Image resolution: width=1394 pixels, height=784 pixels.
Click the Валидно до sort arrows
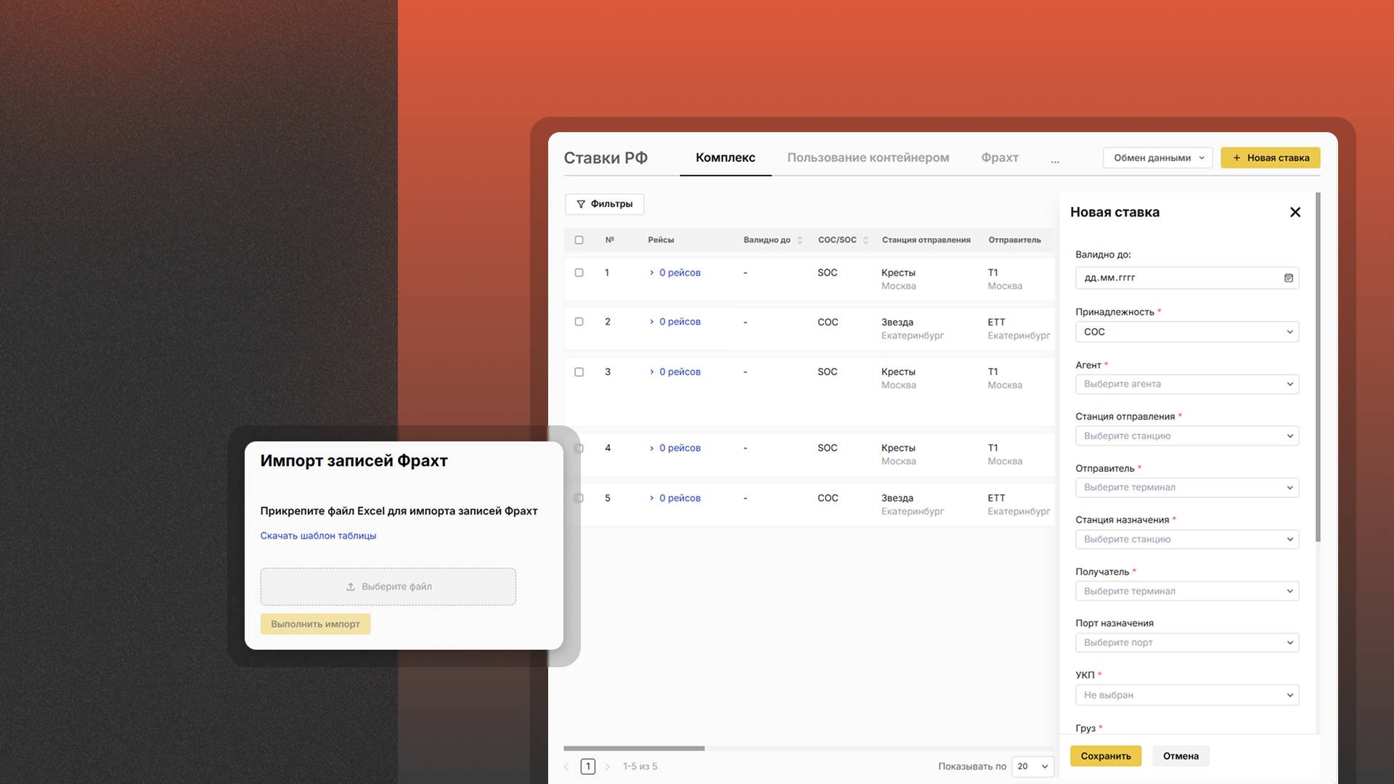pyautogui.click(x=799, y=240)
